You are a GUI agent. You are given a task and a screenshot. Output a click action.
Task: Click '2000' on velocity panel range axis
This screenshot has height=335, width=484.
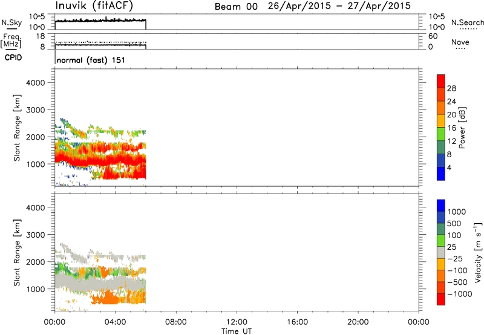point(35,262)
